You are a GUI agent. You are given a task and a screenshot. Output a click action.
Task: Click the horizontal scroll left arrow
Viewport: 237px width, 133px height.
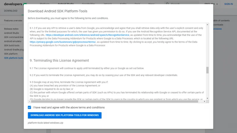pos(29,101)
